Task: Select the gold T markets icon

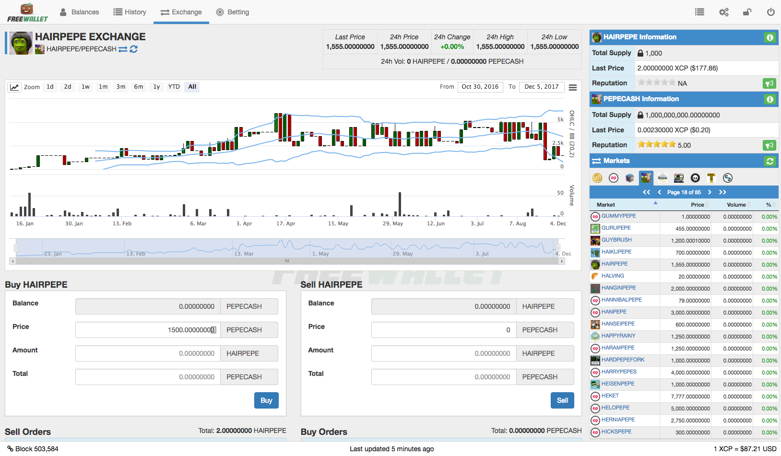Action: (x=711, y=178)
